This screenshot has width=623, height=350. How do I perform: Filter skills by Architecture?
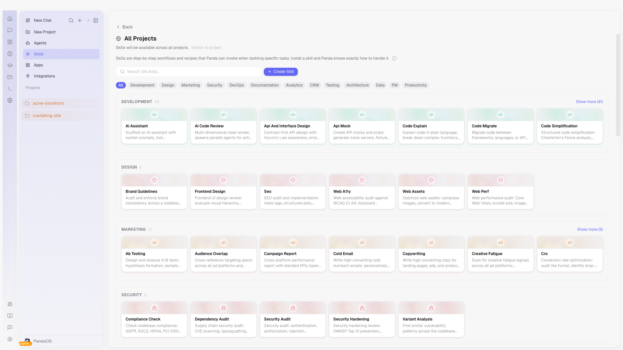(358, 85)
